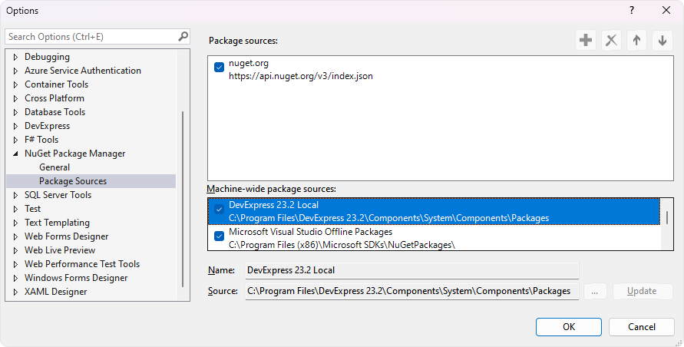Screen dimensions: 684x347
Task: Expand the XAML Designer node arrow
Action: coord(15,292)
